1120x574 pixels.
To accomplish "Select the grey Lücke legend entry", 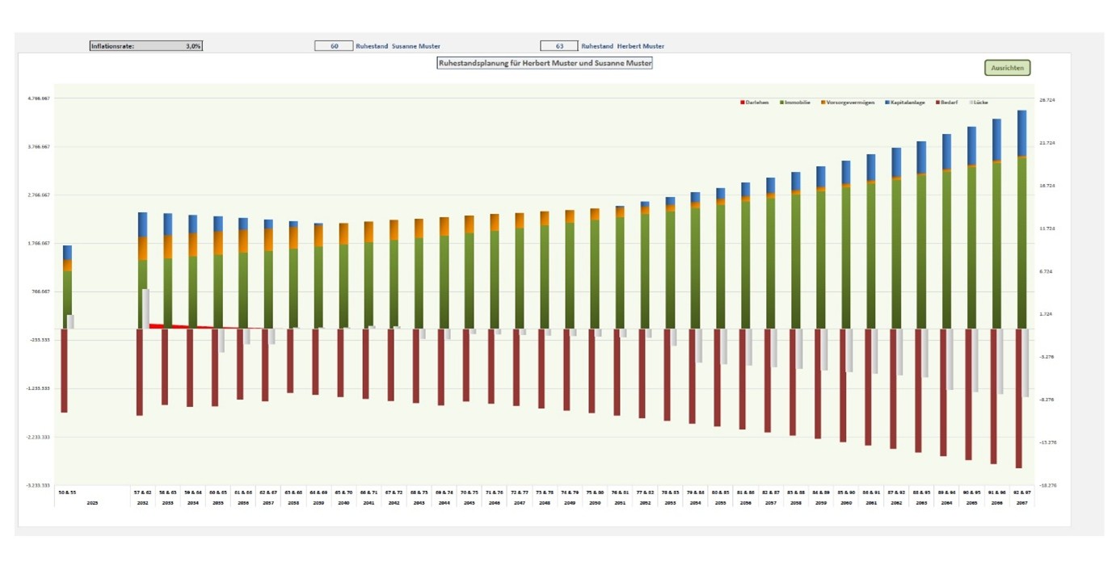I will (x=978, y=103).
